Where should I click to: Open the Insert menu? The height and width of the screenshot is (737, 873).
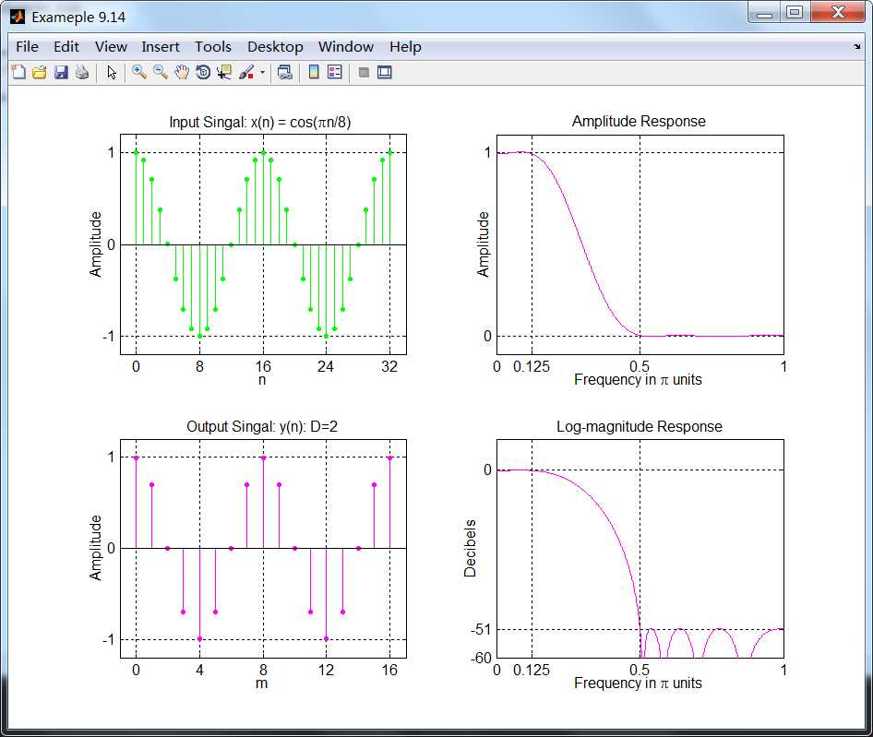coord(161,47)
